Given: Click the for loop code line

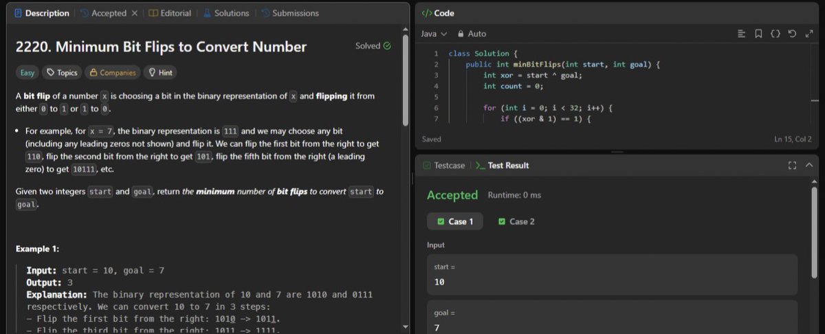Looking at the screenshot, I should pos(547,109).
